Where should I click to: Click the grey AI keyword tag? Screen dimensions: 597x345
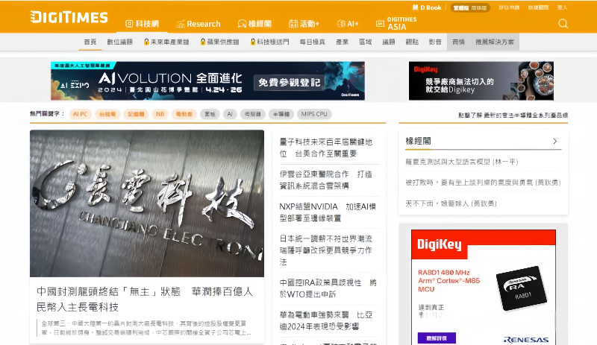(230, 114)
